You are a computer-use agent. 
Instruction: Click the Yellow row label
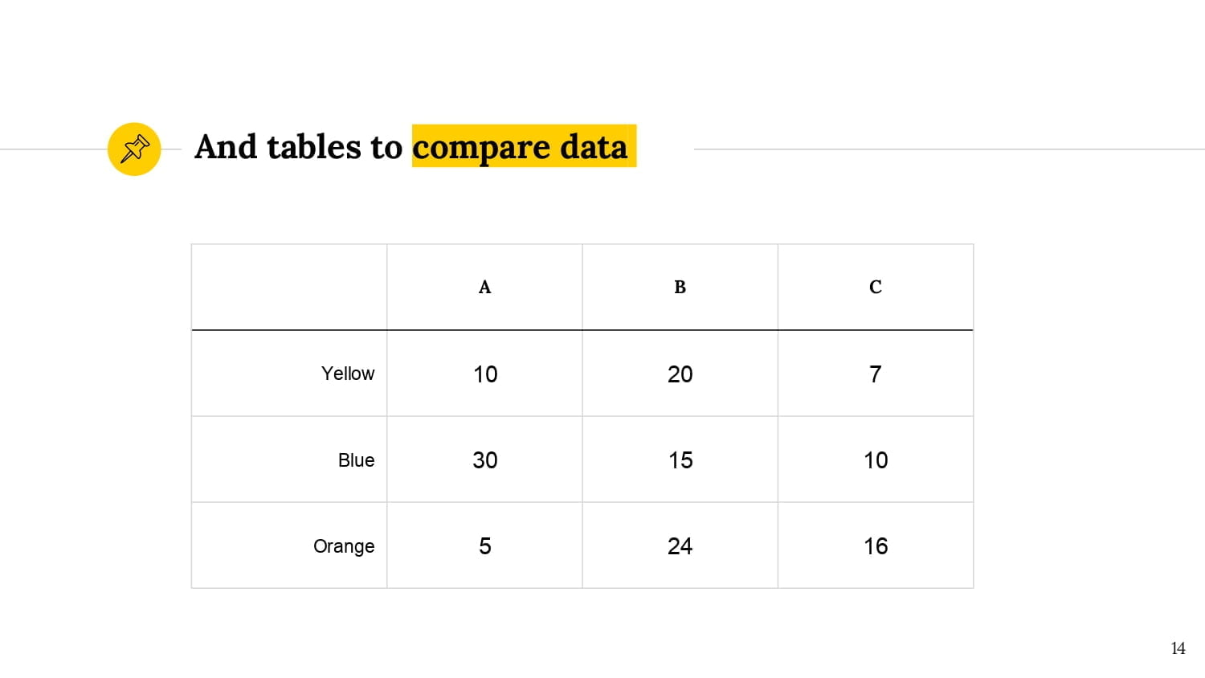tap(348, 374)
